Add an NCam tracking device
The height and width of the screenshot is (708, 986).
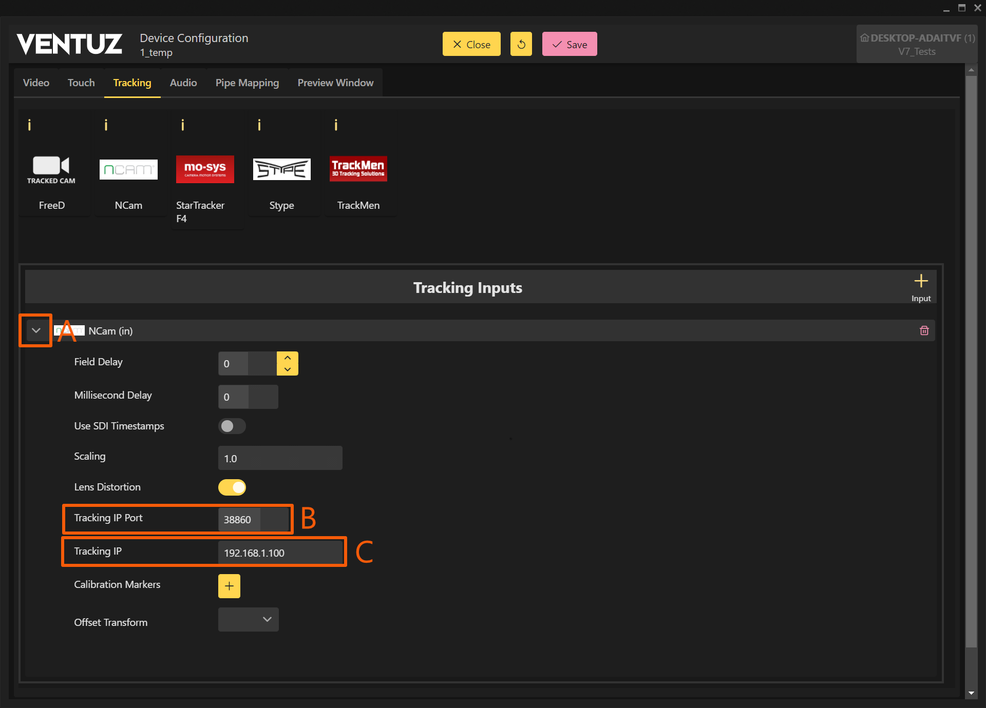tap(128, 169)
